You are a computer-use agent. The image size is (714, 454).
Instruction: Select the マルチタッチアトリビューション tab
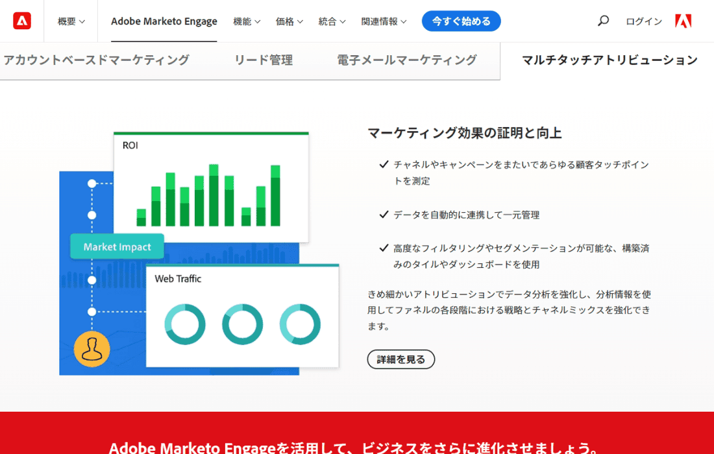click(609, 60)
